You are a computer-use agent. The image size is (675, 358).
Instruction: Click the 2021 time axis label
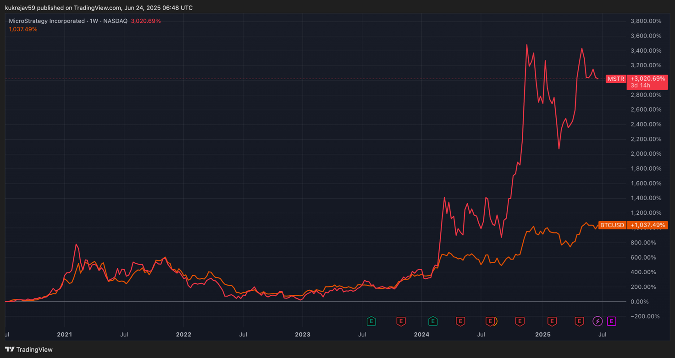(65, 335)
